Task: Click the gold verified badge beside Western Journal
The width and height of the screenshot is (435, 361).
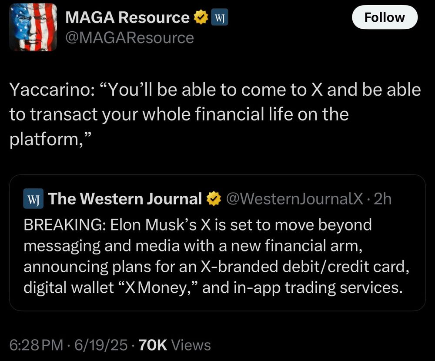Action: pyautogui.click(x=213, y=199)
